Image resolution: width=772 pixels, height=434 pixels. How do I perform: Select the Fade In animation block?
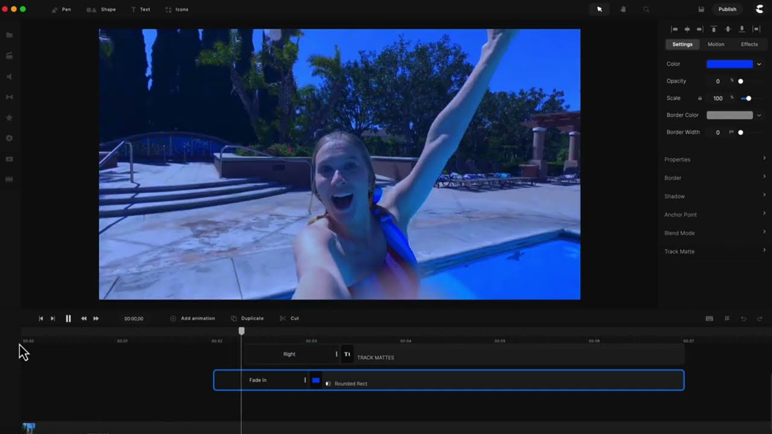[261, 380]
